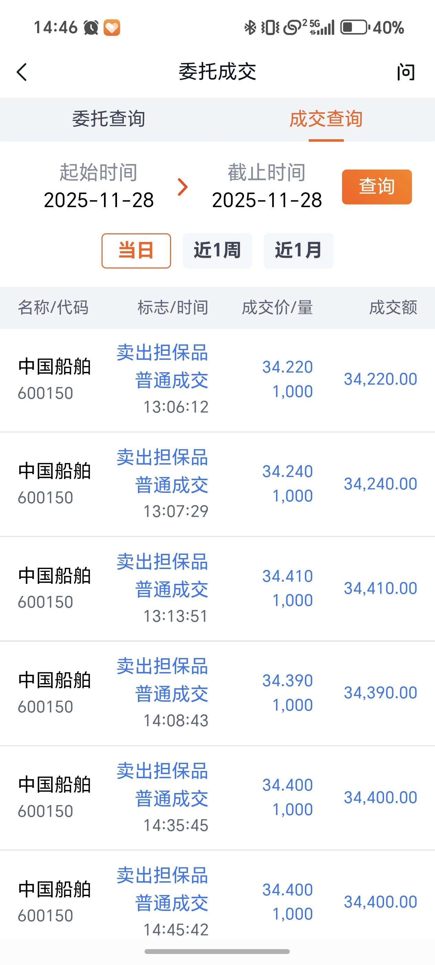The height and width of the screenshot is (965, 435).
Task: Tap the orange chevron between dates
Action: click(x=182, y=187)
